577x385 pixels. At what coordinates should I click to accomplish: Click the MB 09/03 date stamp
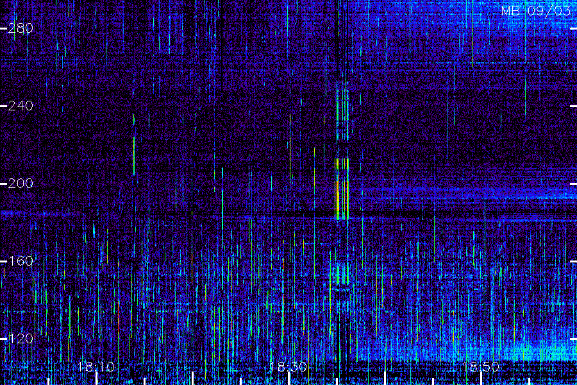click(x=536, y=11)
